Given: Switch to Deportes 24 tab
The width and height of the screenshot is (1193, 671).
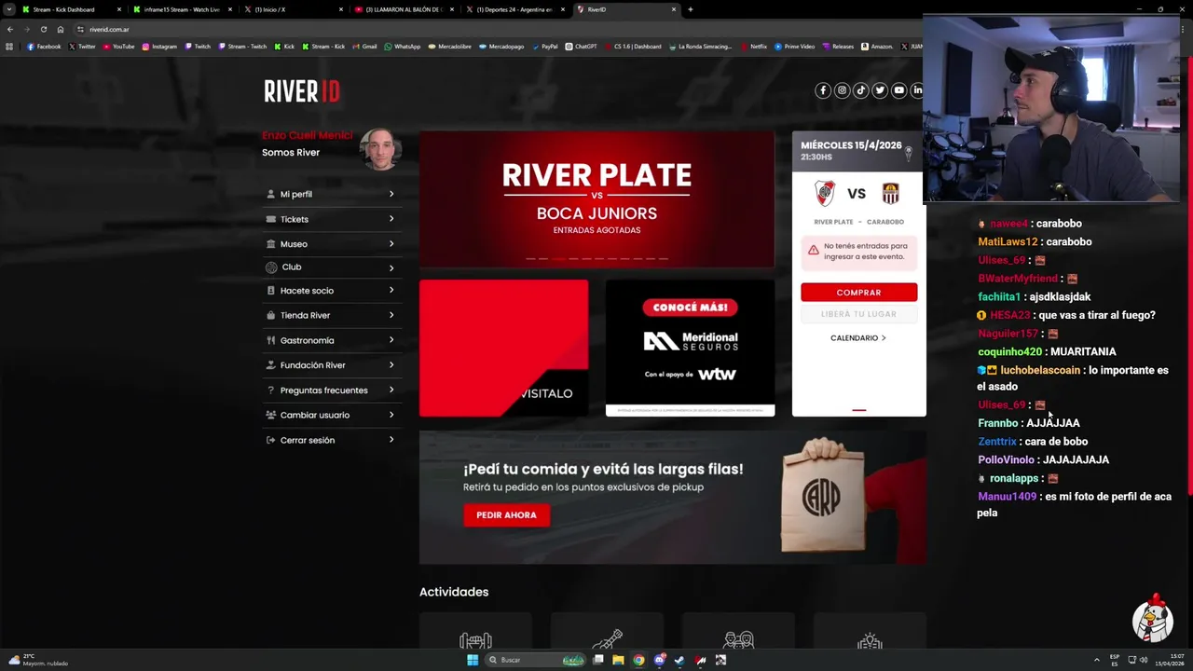Looking at the screenshot, I should point(515,9).
